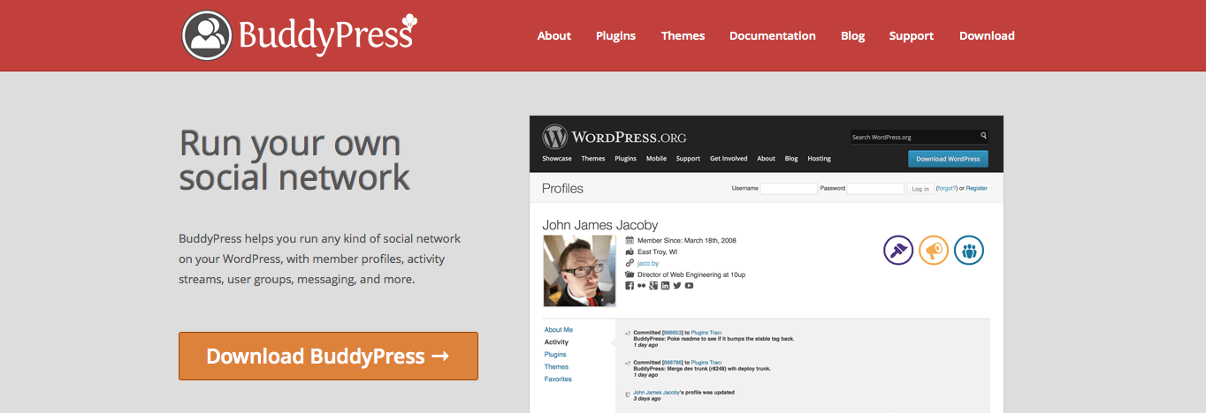Open the Support link in the BuddyPress header

[912, 36]
